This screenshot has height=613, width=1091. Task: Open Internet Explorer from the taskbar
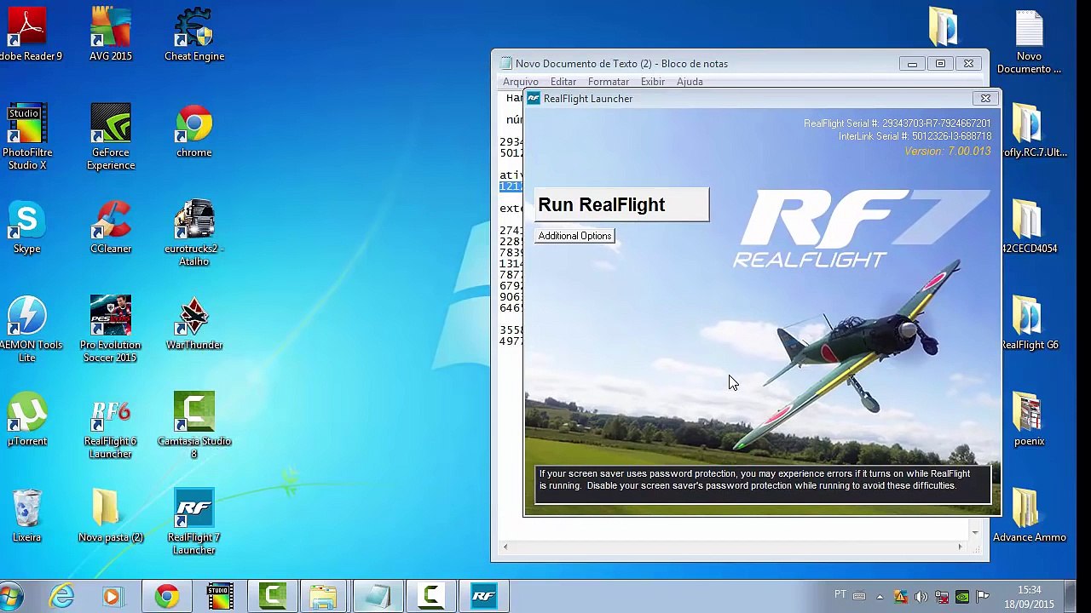pos(62,597)
